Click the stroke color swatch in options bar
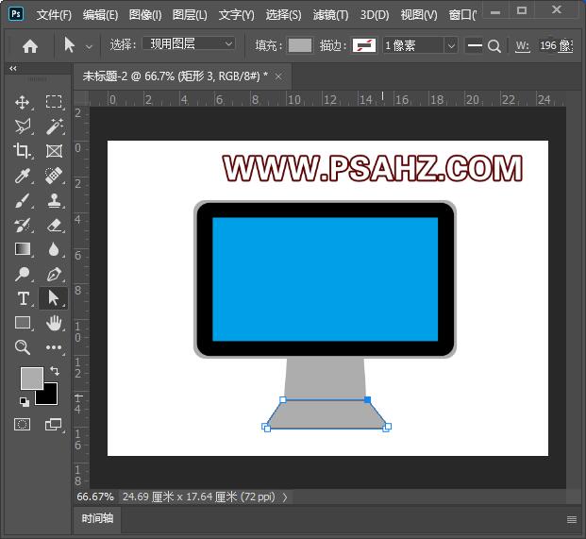This screenshot has height=539, width=586. (x=363, y=45)
